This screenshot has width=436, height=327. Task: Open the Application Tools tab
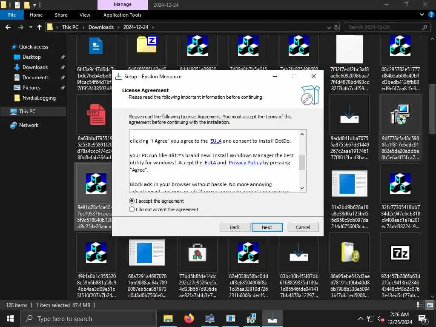(x=122, y=15)
